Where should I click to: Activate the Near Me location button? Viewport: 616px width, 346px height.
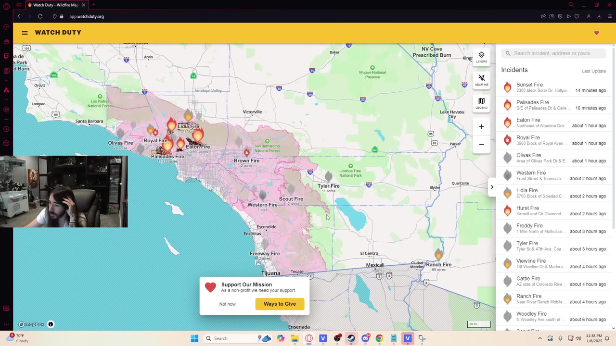point(481,80)
